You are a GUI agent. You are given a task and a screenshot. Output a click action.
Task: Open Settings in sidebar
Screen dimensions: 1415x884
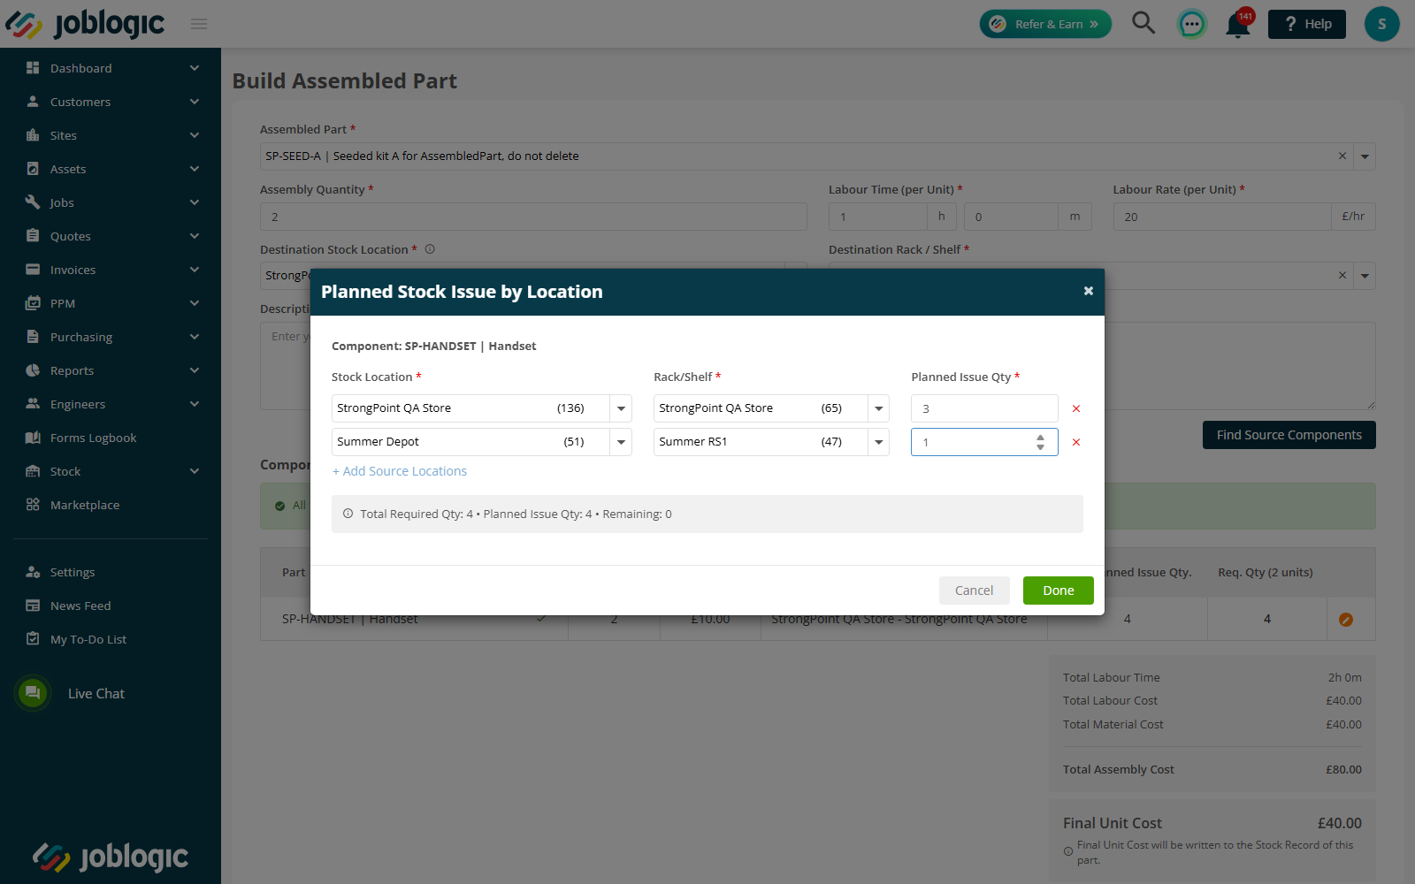click(x=72, y=572)
